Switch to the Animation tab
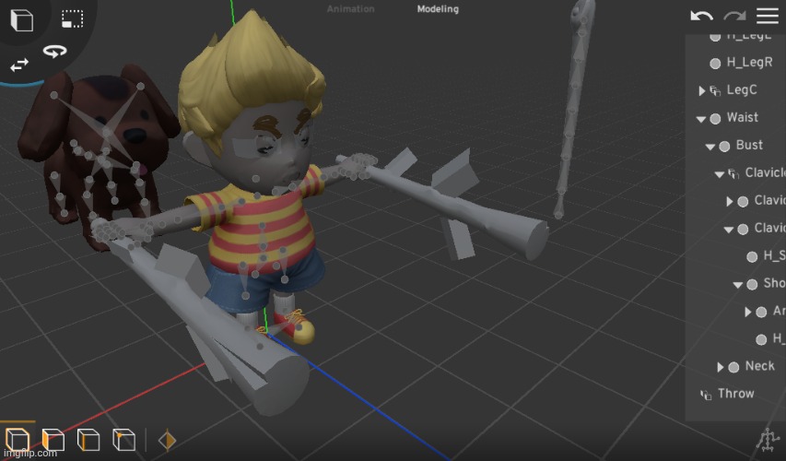Image resolution: width=786 pixels, height=461 pixels. click(350, 9)
